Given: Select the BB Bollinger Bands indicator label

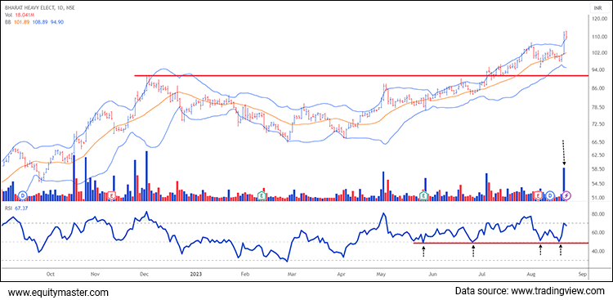Looking at the screenshot, I should click(34, 22).
